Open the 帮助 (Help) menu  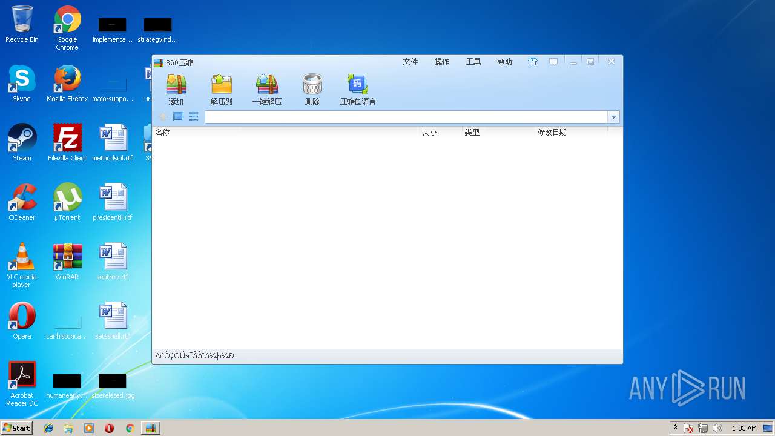(x=504, y=62)
